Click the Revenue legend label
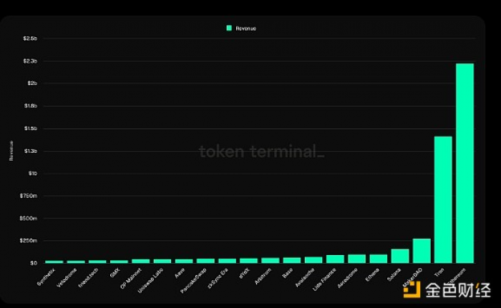The height and width of the screenshot is (308, 501). [x=245, y=29]
